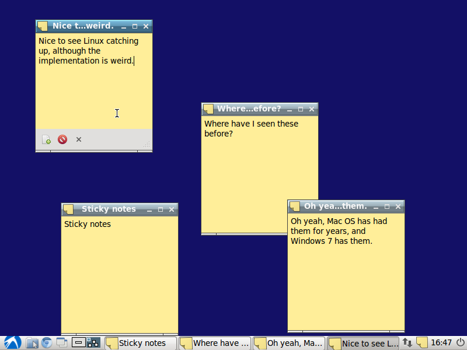Click the network arrows tray icon
The image size is (467, 350).
[x=407, y=343]
